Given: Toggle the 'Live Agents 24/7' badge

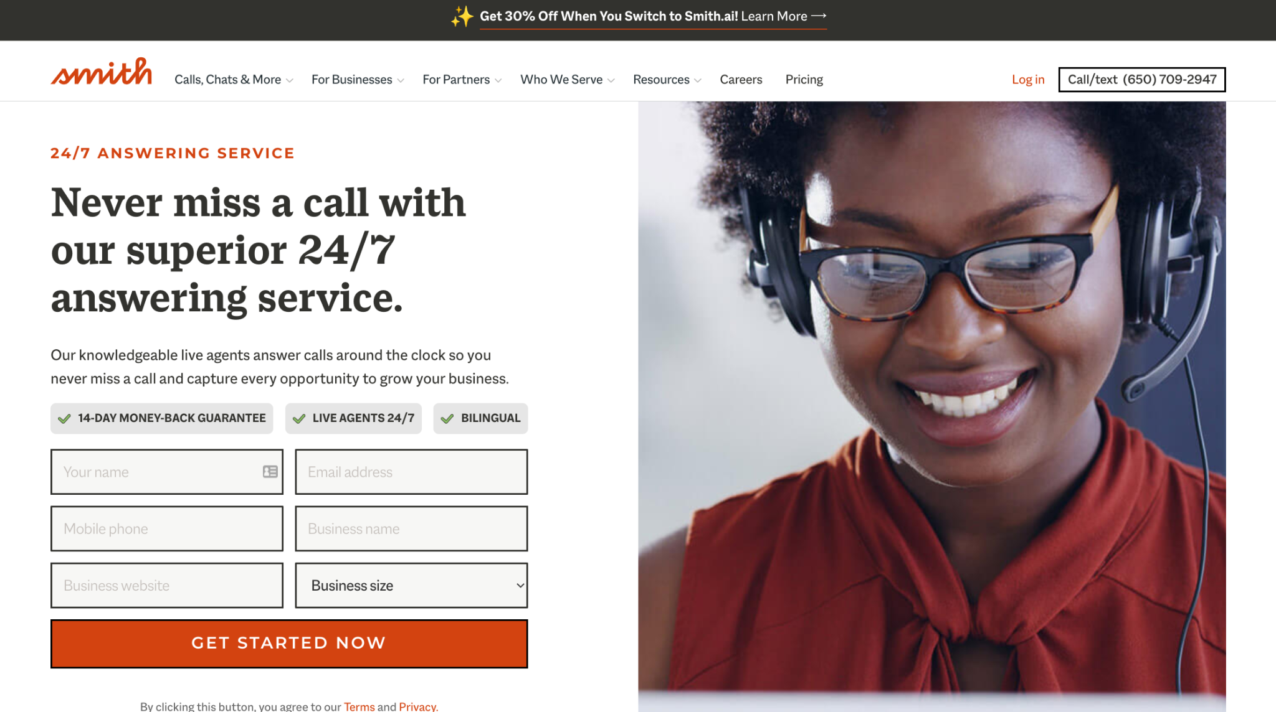Looking at the screenshot, I should coord(354,418).
